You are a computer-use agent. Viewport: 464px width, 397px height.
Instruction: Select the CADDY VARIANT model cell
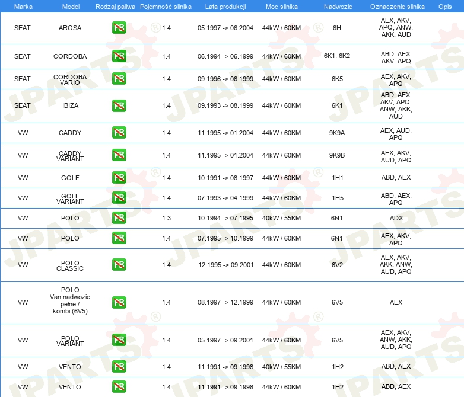pyautogui.click(x=70, y=156)
